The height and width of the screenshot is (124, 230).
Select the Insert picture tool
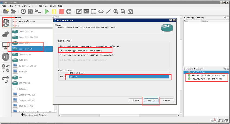click(86, 11)
